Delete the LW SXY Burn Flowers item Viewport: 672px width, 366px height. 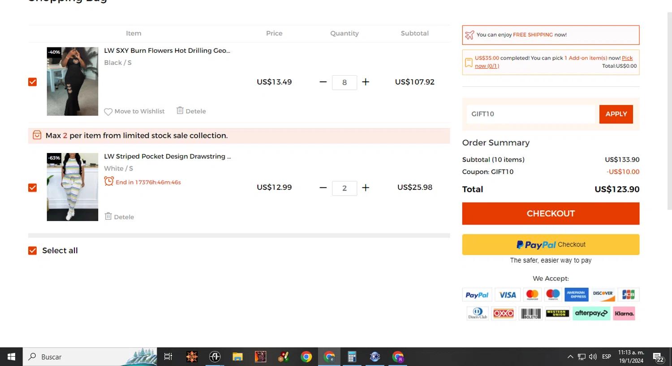tap(191, 111)
